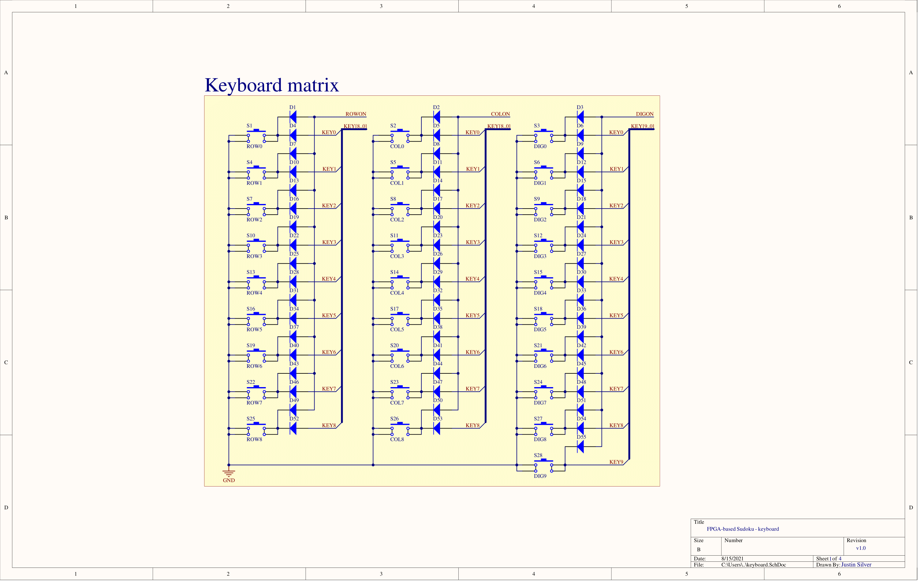This screenshot has height=581, width=918.
Task: Click the 'Drawn By:' field label
Action: click(828, 564)
